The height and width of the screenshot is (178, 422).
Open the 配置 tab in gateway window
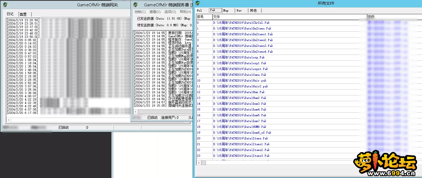tap(23, 14)
